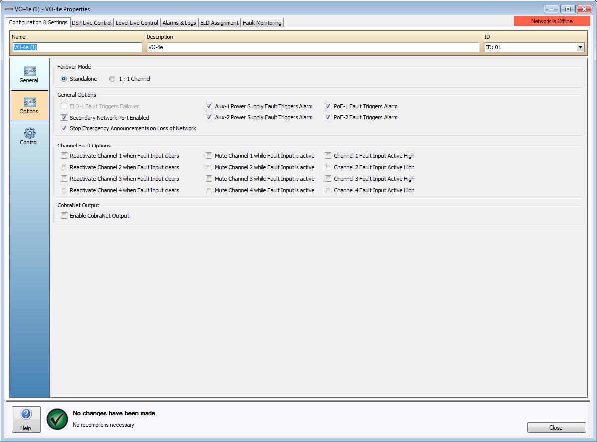Click the 'Failover Mode' group label
This screenshot has width=597, height=442.
click(74, 67)
